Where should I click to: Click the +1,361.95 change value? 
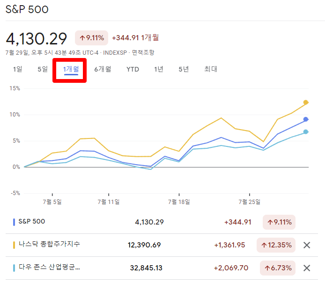pyautogui.click(x=229, y=245)
